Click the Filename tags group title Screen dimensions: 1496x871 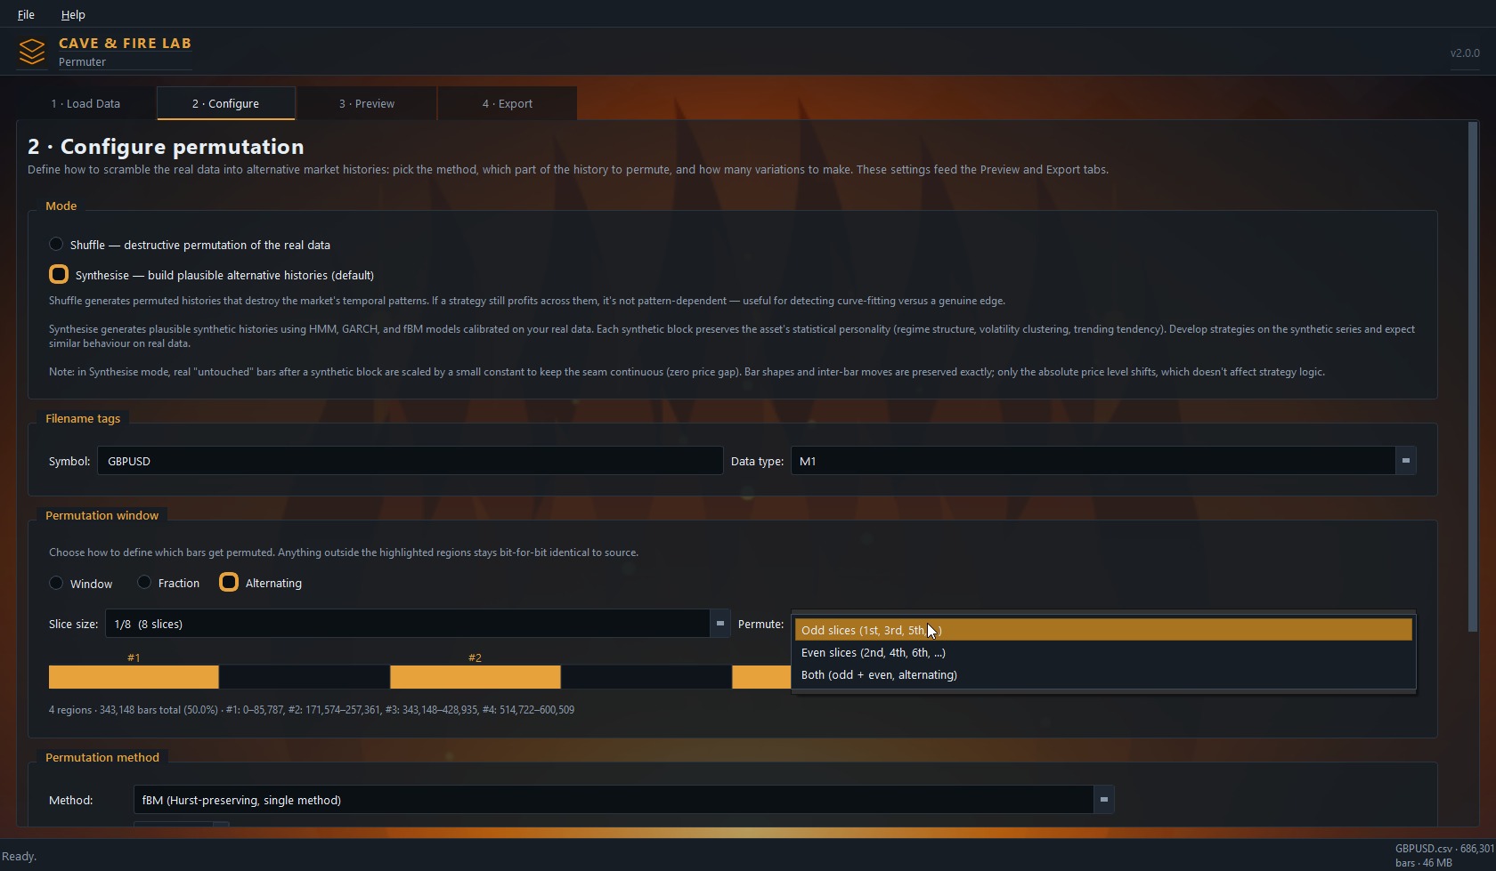coord(84,418)
